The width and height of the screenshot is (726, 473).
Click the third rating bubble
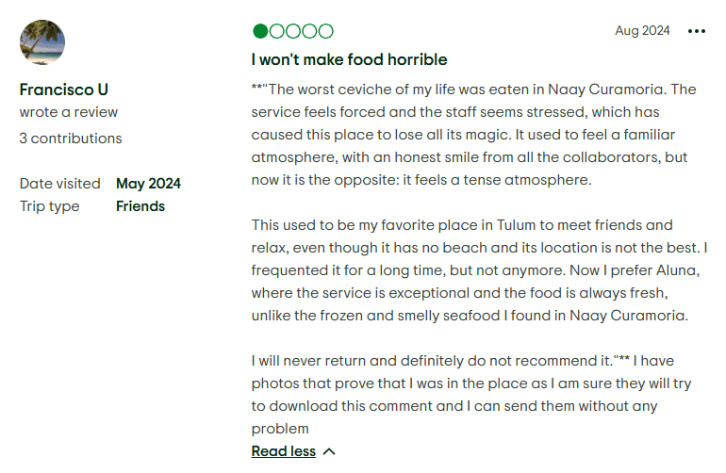292,31
